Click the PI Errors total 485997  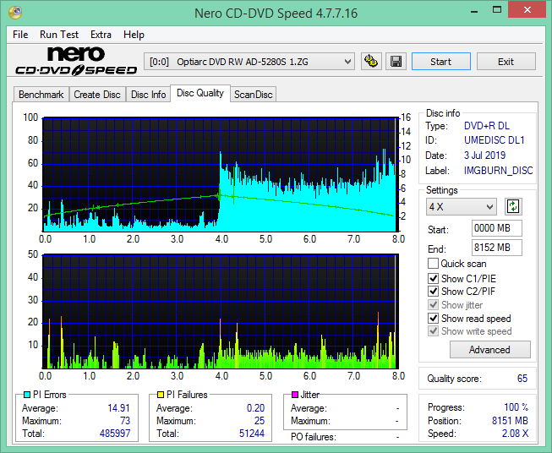(115, 434)
